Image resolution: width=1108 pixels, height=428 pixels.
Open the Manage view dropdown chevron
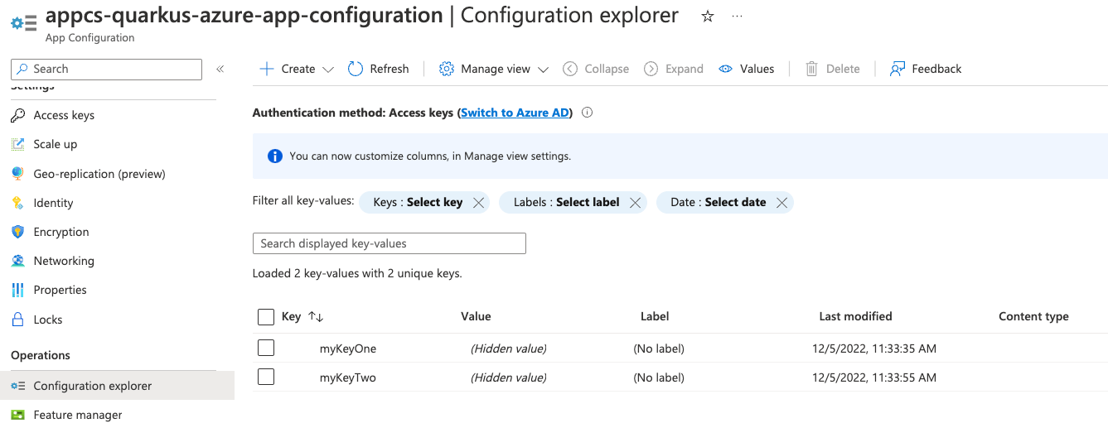[544, 70]
